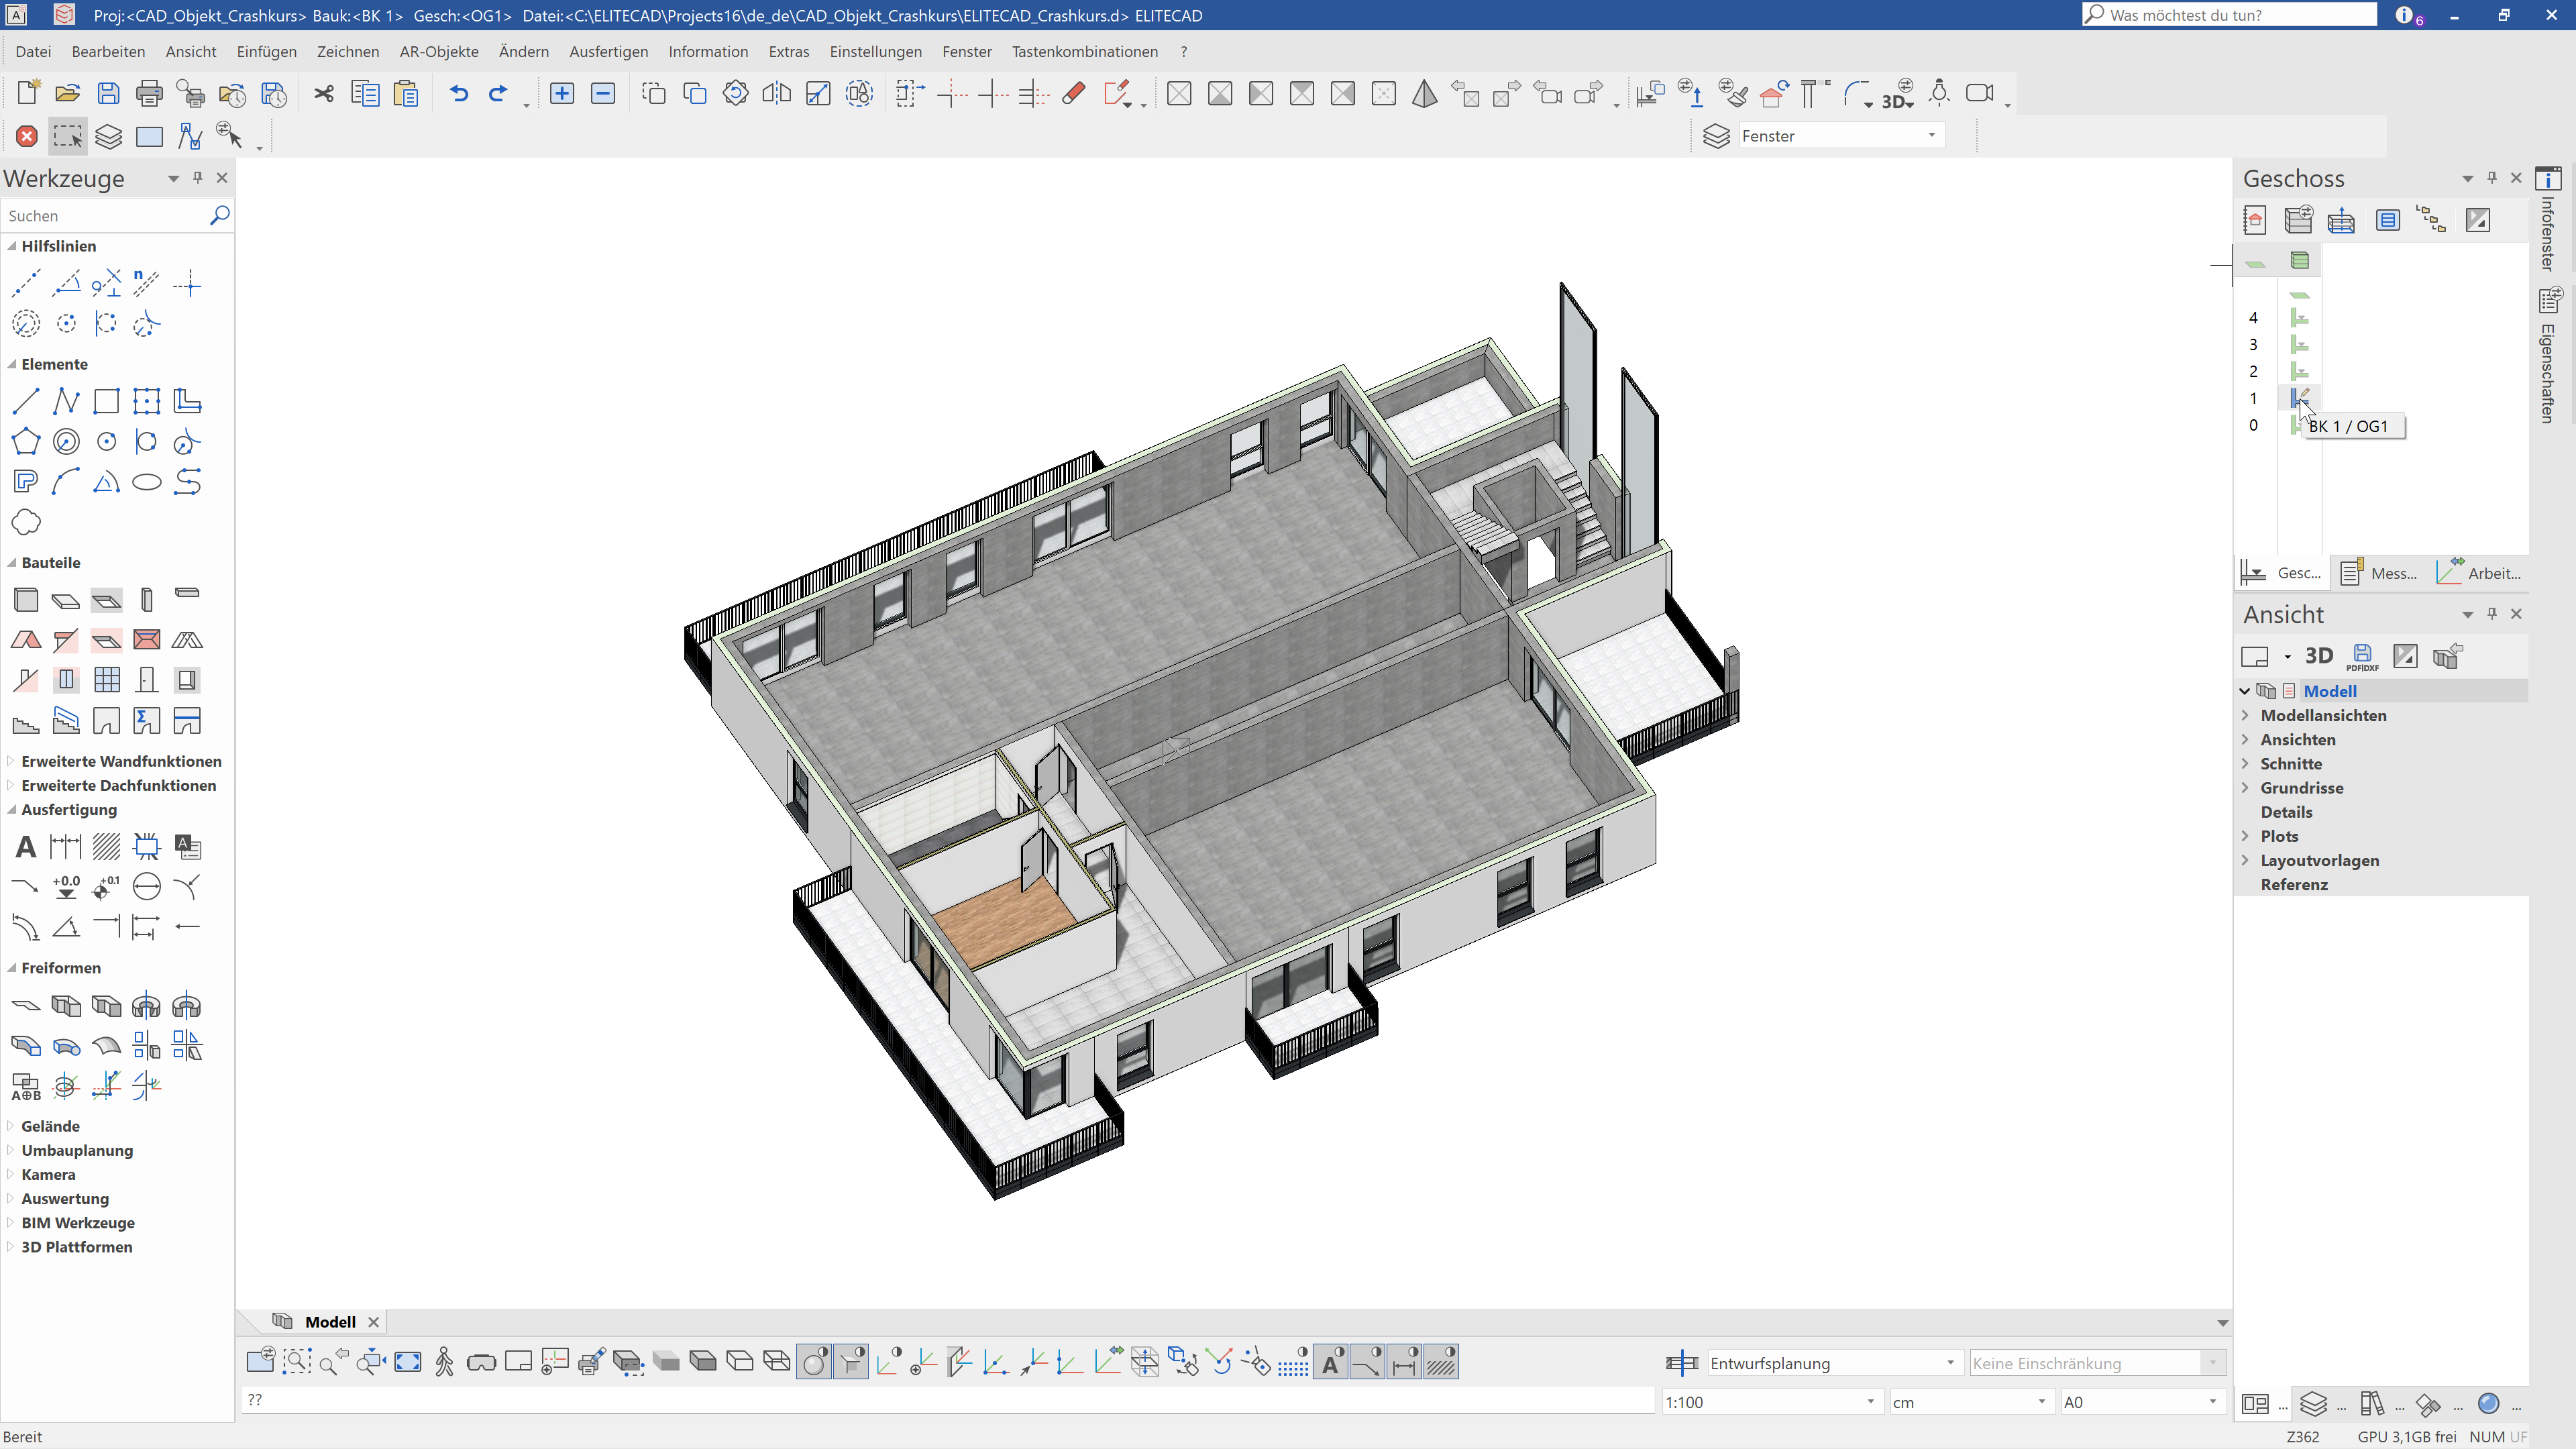The height and width of the screenshot is (1449, 2576).
Task: Click the Save disk icon in the toolbar
Action: [x=108, y=94]
